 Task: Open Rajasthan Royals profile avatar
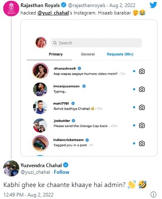click(x=11, y=9)
